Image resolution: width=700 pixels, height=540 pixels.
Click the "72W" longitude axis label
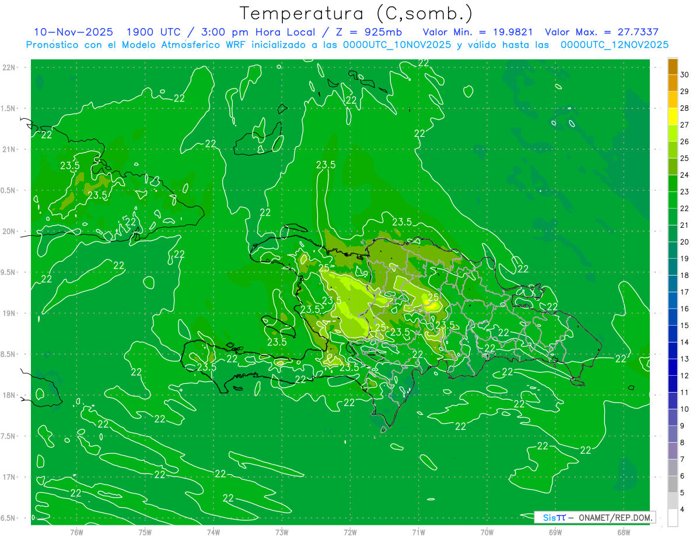pos(350,532)
